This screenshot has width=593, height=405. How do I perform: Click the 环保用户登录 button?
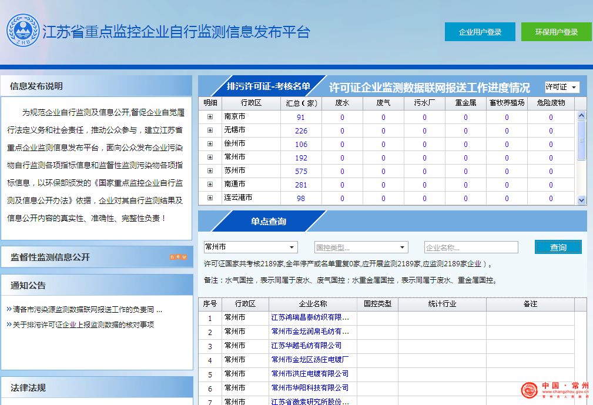(557, 32)
